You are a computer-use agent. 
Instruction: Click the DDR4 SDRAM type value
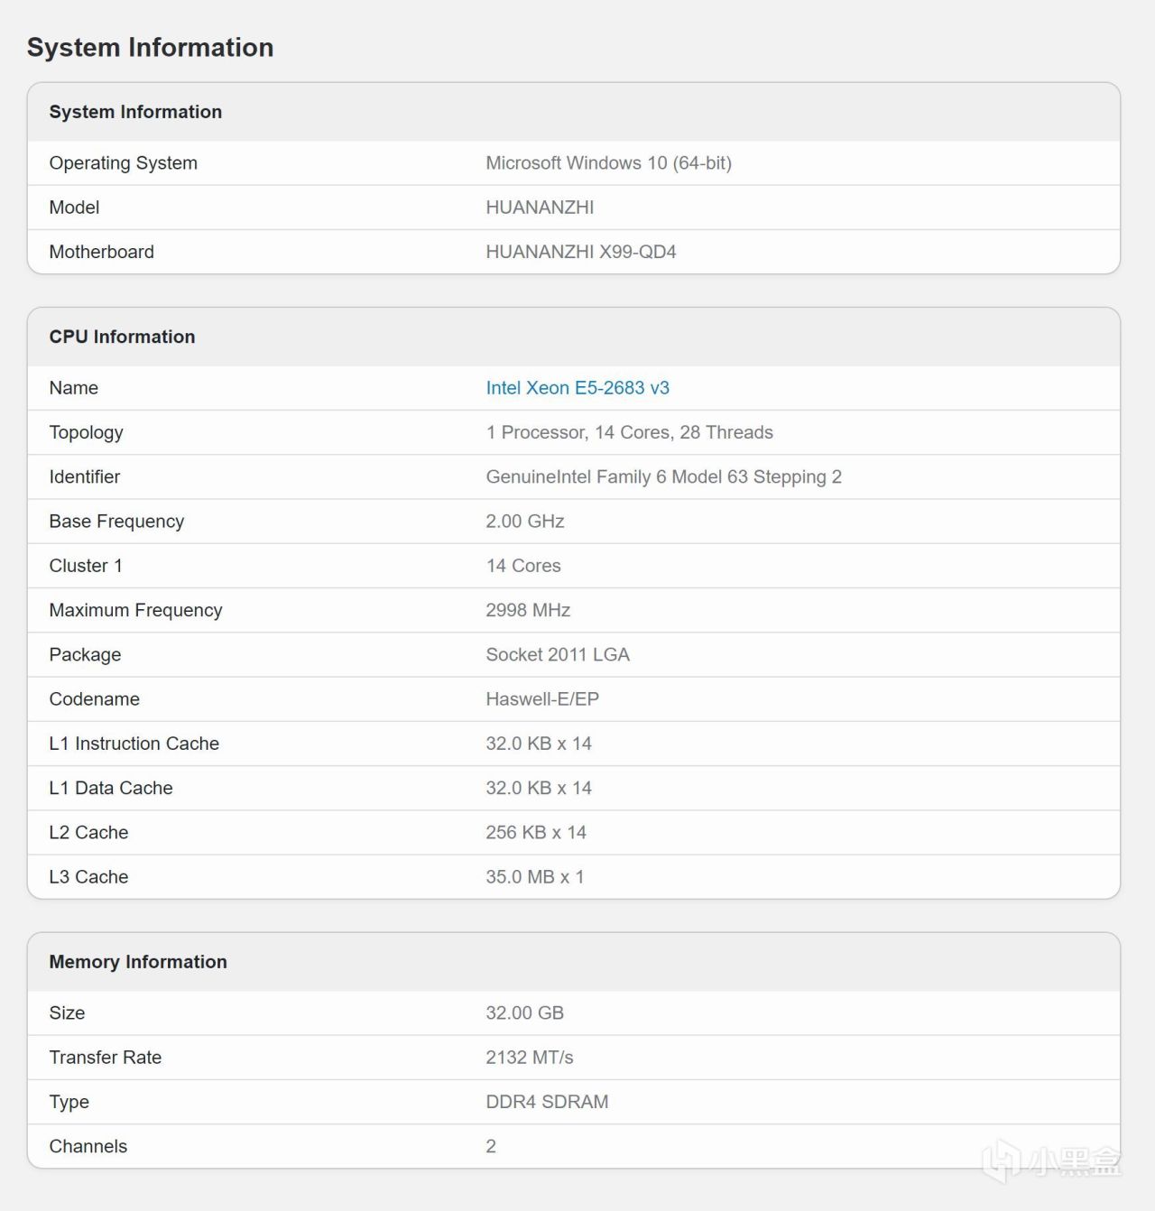(x=547, y=1102)
